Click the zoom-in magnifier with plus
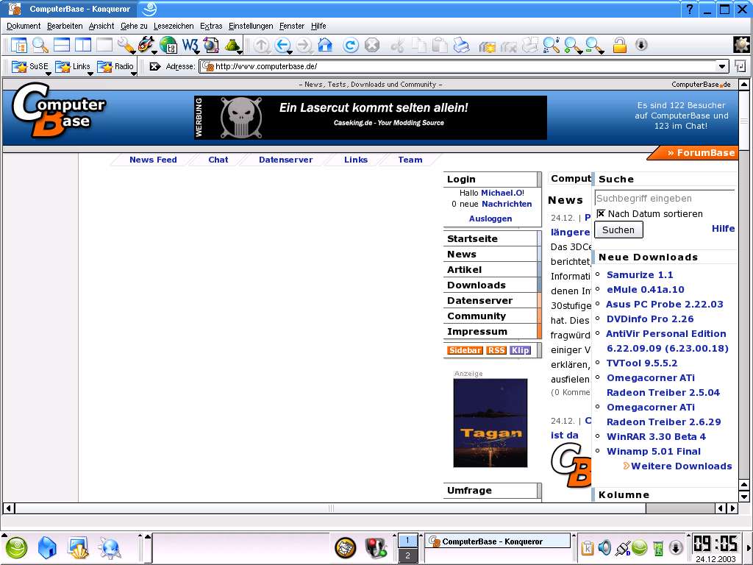This screenshot has width=753, height=565. (572, 46)
